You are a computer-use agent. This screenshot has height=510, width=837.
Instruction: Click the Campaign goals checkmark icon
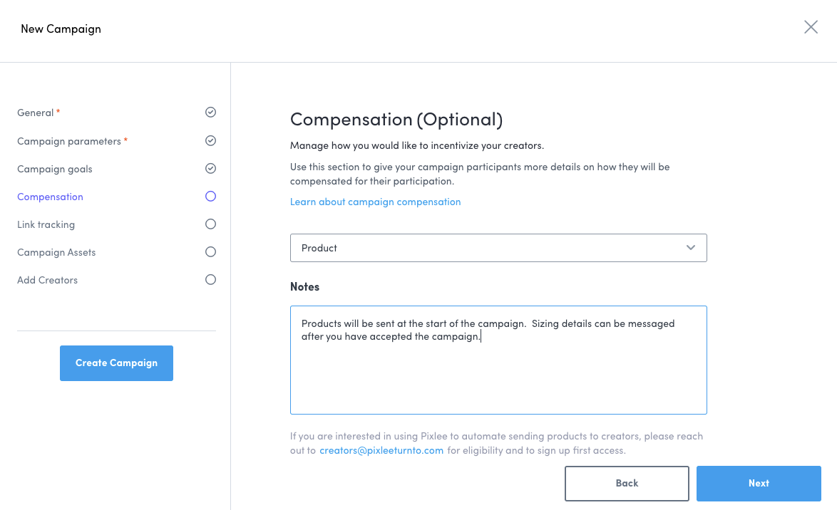click(x=210, y=169)
